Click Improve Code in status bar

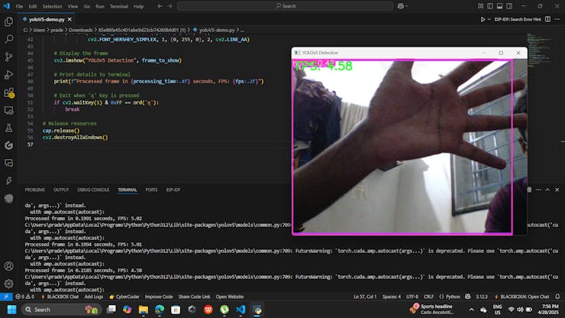pos(159,297)
